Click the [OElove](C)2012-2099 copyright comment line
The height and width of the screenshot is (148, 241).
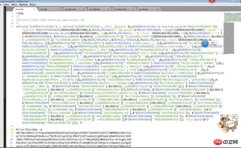(50, 20)
